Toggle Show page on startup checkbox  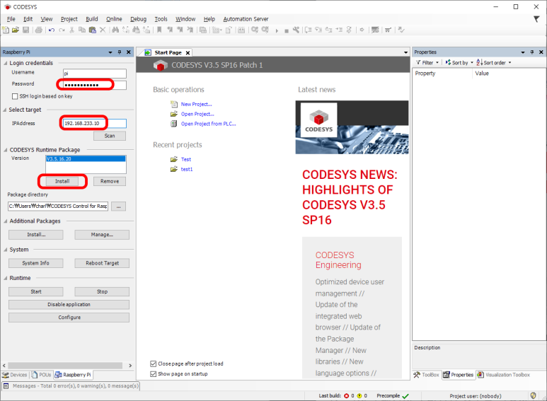(154, 373)
